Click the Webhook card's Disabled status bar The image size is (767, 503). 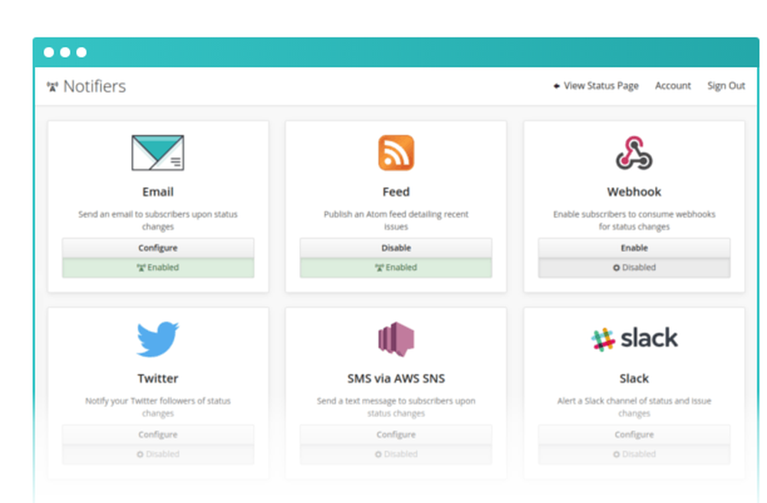pos(634,268)
